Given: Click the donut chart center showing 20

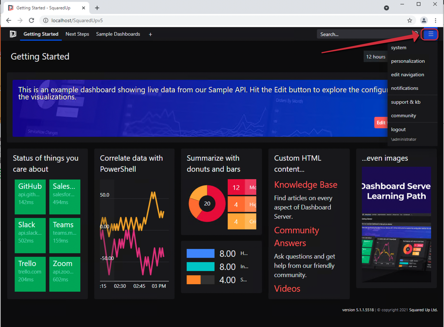Looking at the screenshot, I should pyautogui.click(x=207, y=204).
